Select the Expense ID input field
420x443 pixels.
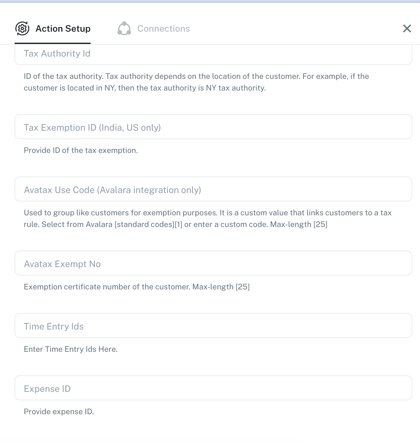pyautogui.click(x=213, y=388)
